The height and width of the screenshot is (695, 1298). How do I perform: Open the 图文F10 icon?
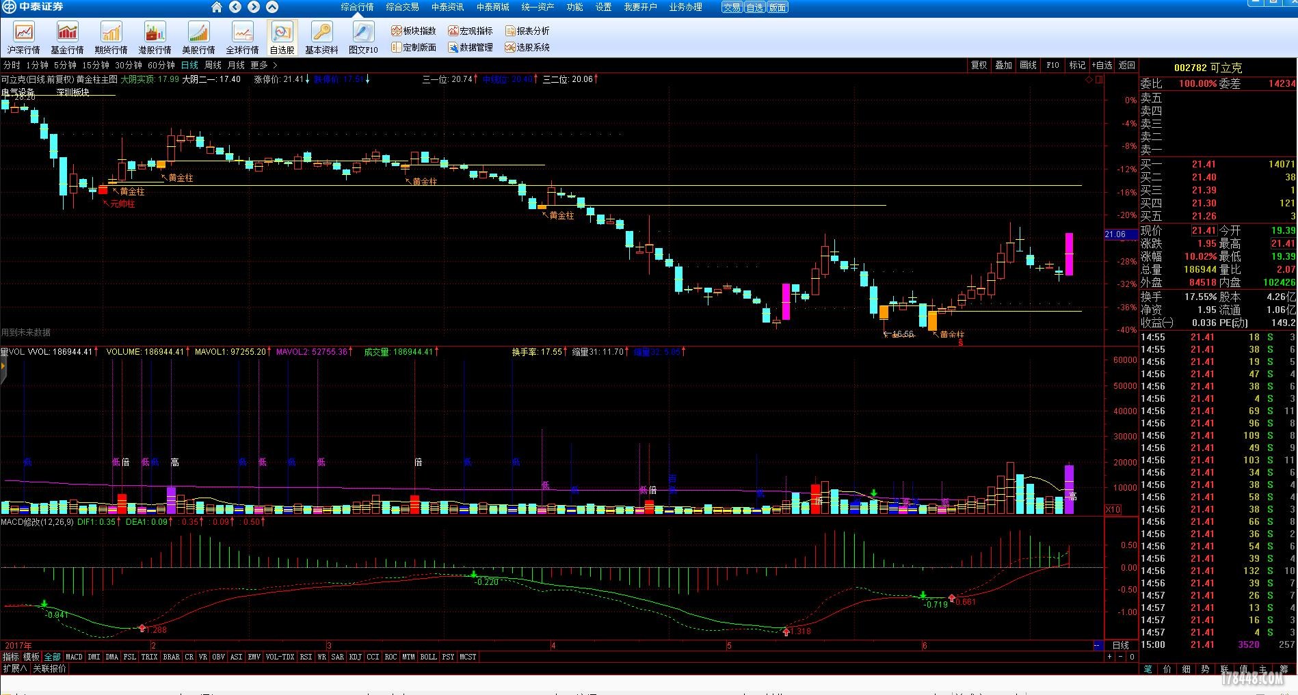click(363, 38)
